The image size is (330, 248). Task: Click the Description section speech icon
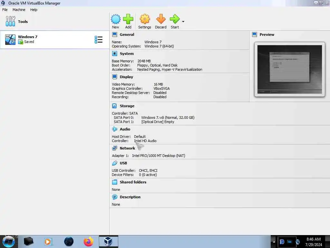(114, 197)
